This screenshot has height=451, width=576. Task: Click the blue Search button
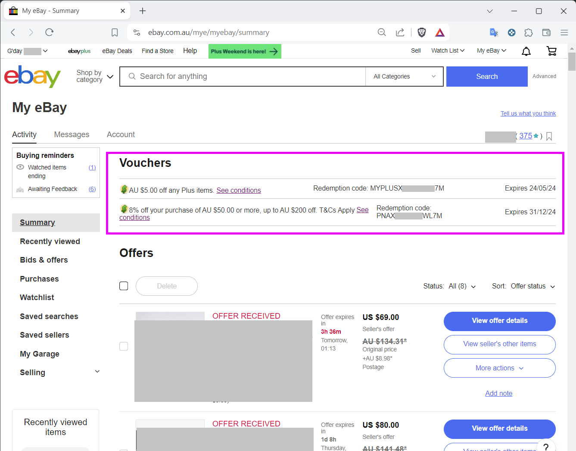487,76
